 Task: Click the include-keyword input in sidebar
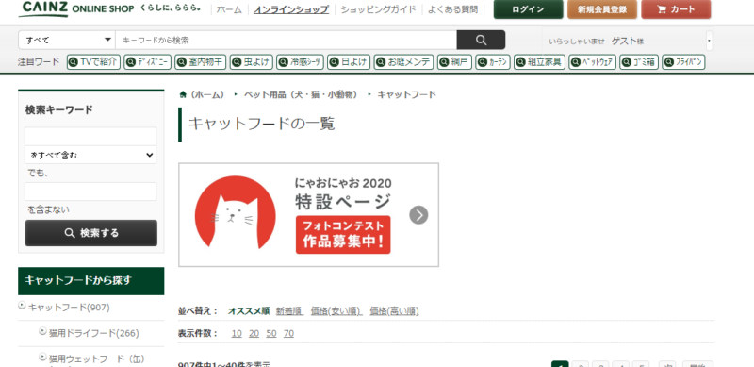90,136
